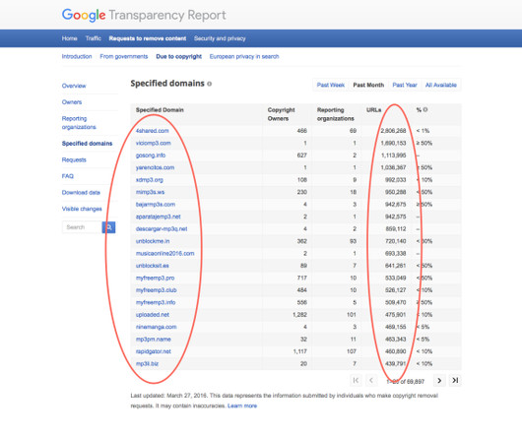The height and width of the screenshot is (436, 522).
Task: Open the Traffic menu item
Action: tap(94, 38)
